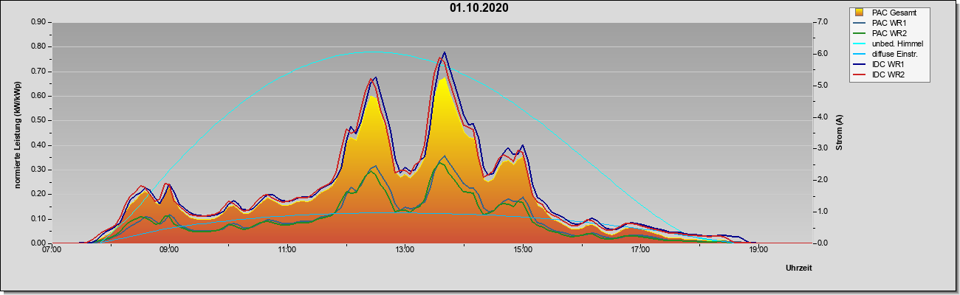Screen dimensions: 960x295
Task: Click the 07:00 time axis label
Action: (x=52, y=249)
